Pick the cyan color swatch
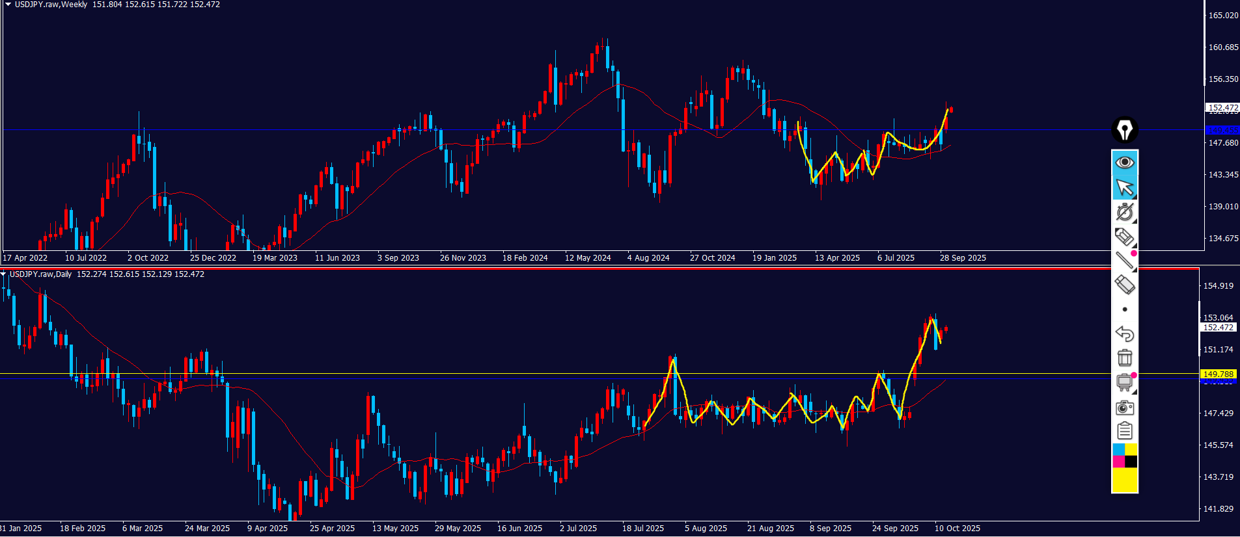This screenshot has height=537, width=1240. pos(1118,449)
